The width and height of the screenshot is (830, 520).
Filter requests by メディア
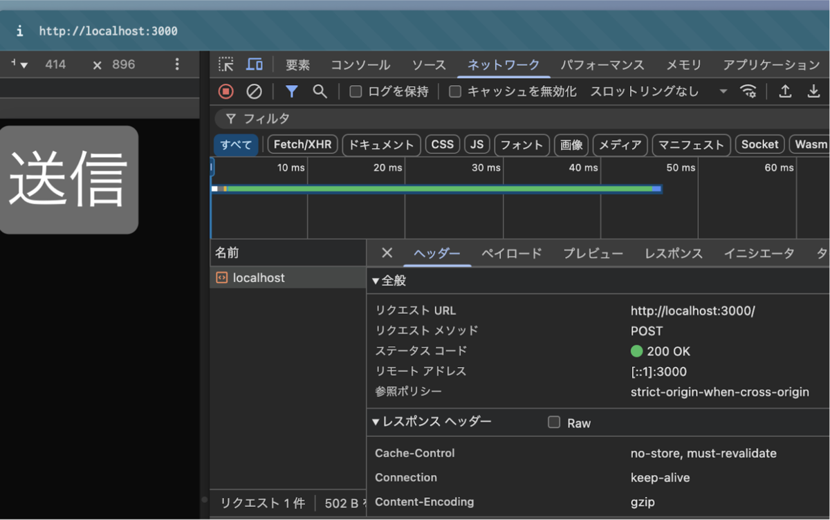pos(620,145)
